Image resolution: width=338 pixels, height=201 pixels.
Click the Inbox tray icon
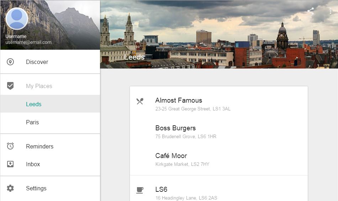click(x=10, y=164)
